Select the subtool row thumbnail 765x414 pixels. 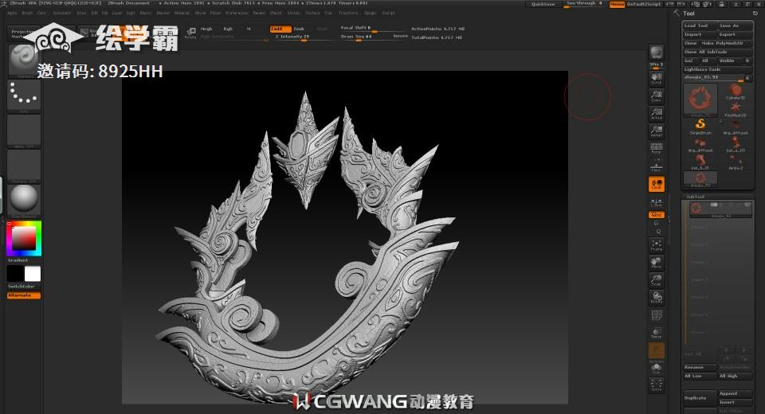coord(696,209)
